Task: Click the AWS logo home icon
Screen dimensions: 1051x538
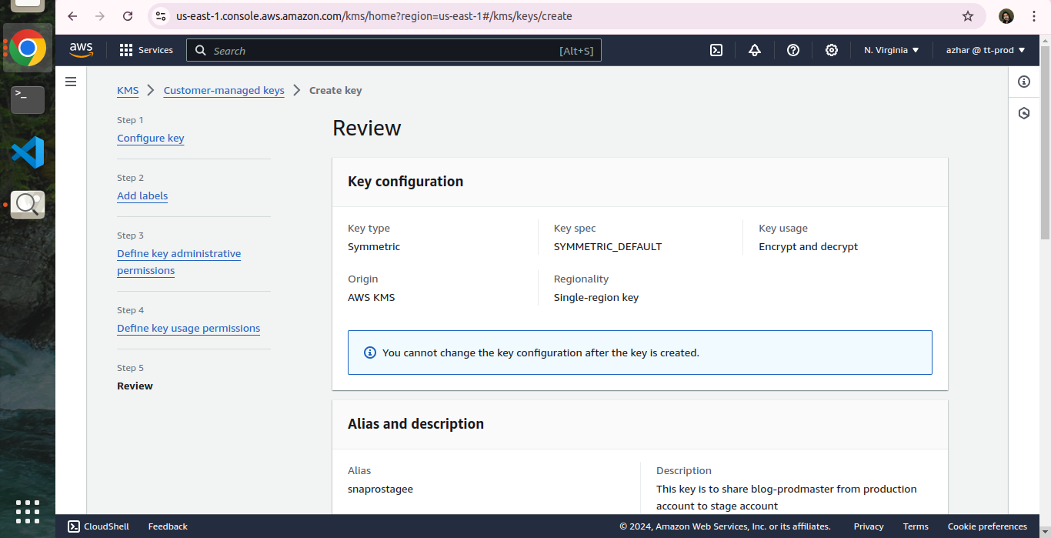Action: point(81,50)
